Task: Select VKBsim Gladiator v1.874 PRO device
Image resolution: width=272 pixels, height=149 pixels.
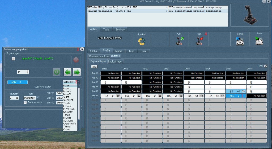Action: (x=158, y=11)
